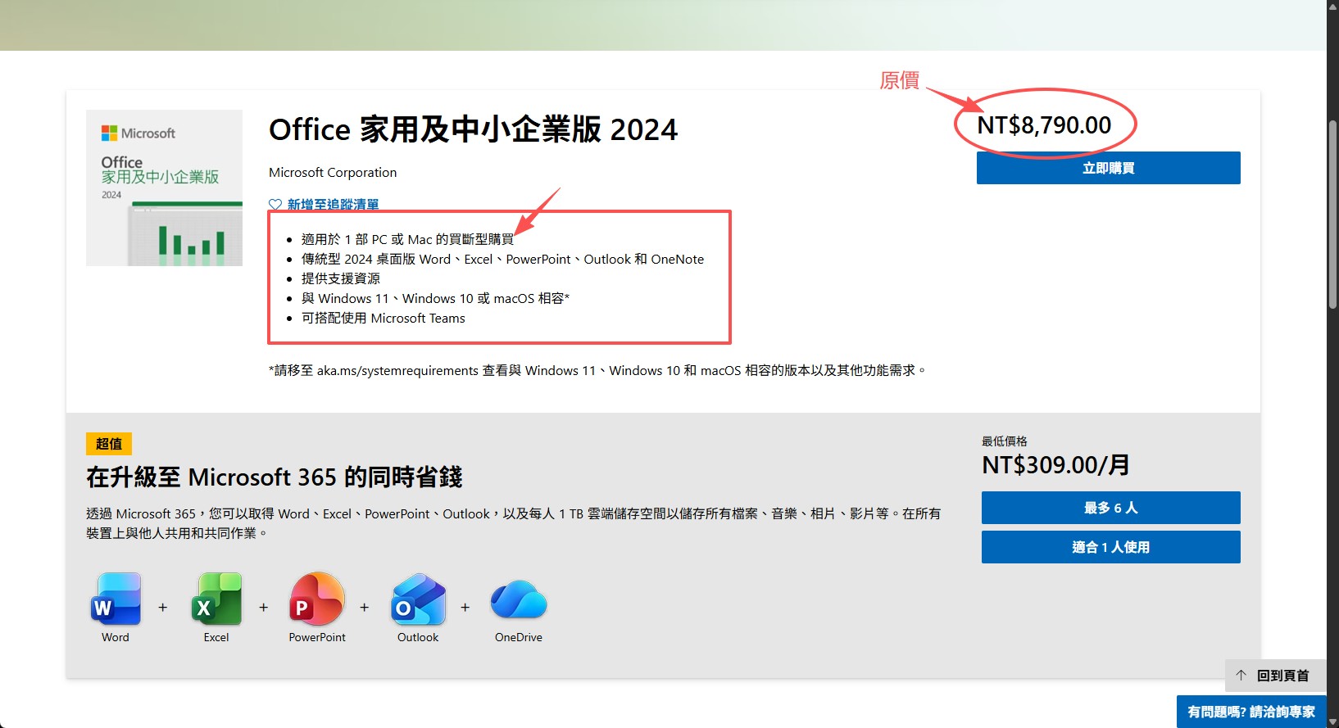Add to wishlist via 新增至追蹤清單 link
Image resolution: width=1339 pixels, height=728 pixels.
coord(333,205)
